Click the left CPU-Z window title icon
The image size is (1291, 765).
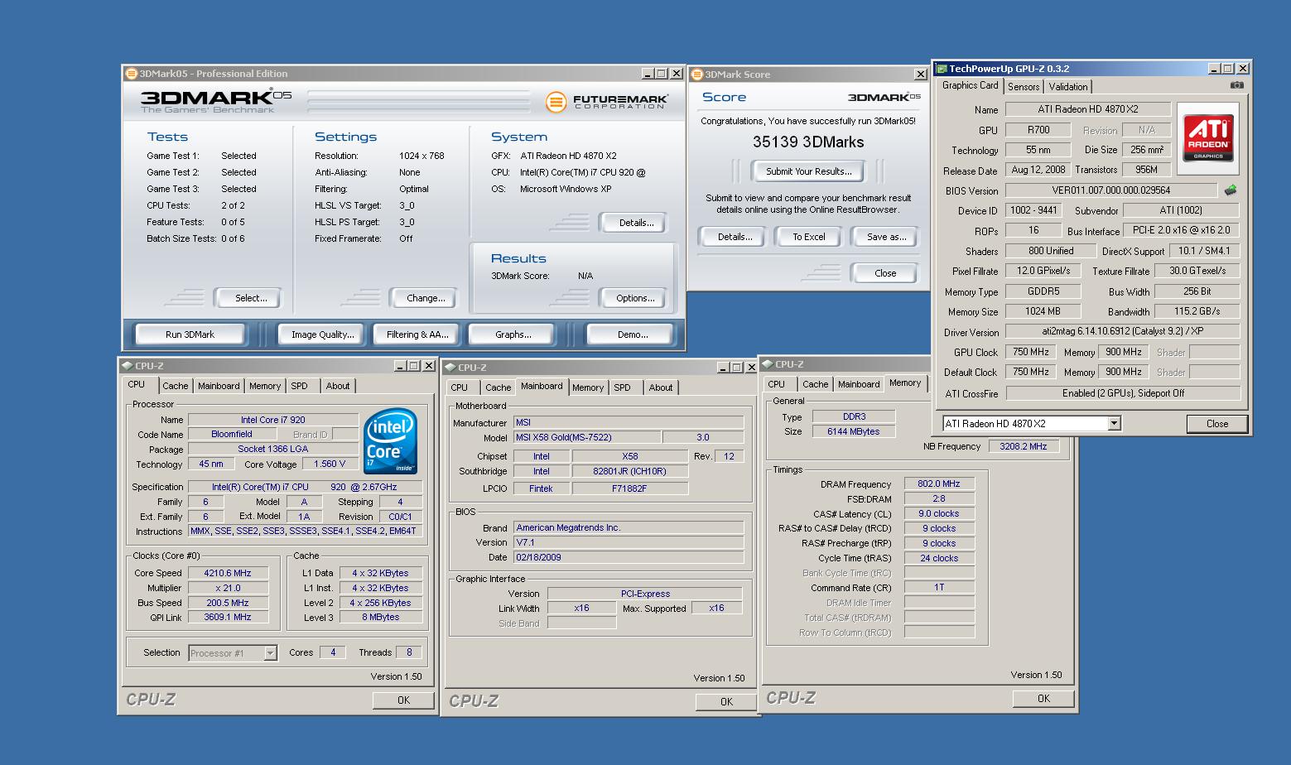[128, 365]
